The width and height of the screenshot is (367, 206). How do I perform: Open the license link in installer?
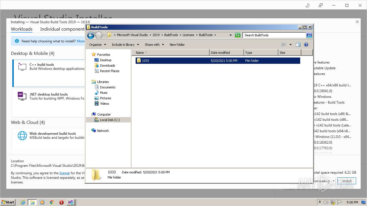[65, 173]
